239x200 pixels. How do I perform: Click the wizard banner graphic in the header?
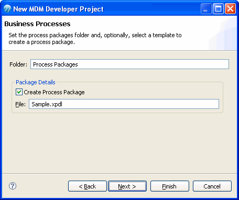click(x=223, y=33)
